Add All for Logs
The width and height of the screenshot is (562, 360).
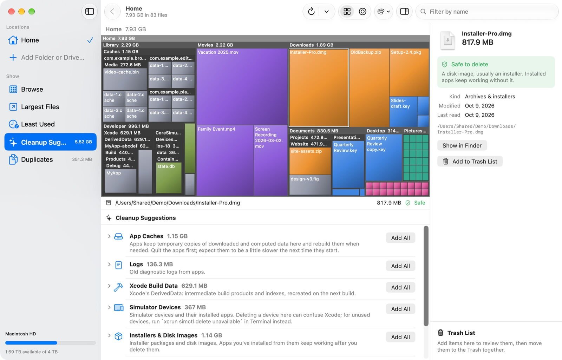(400, 266)
